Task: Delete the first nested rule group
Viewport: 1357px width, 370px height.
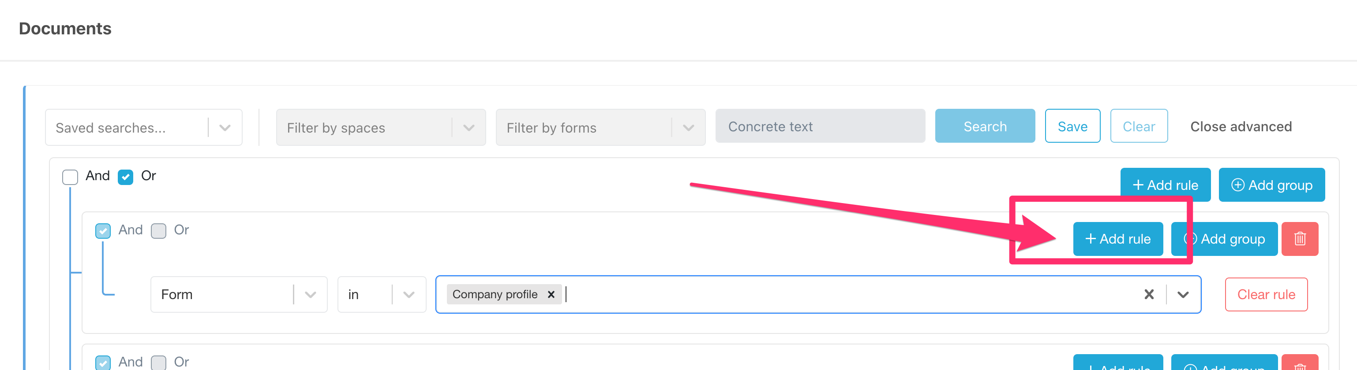Action: tap(1299, 239)
